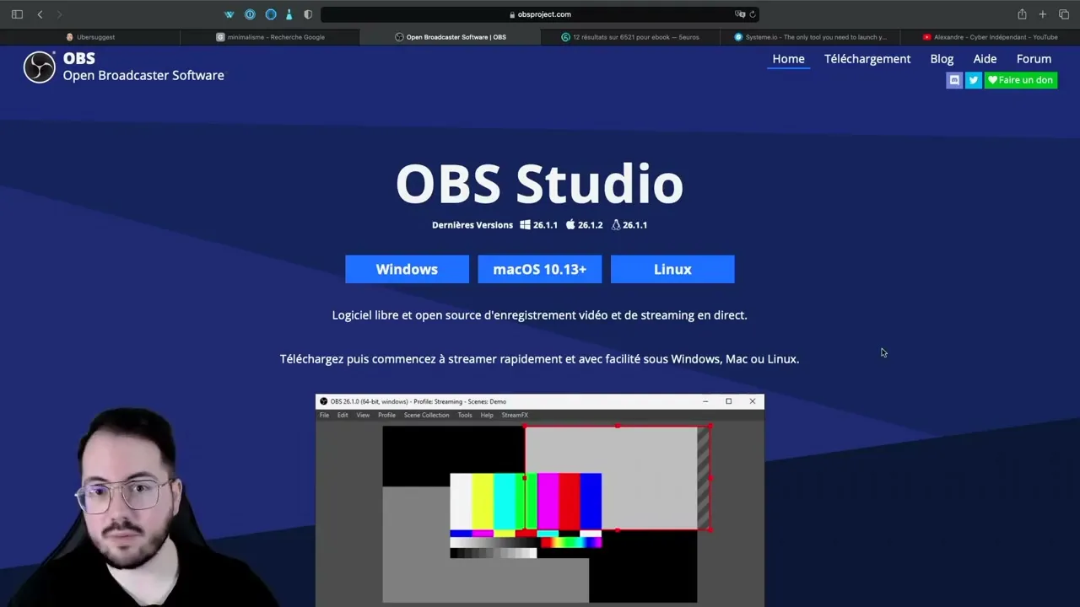Click the OBS logo in the header
Screen dimensions: 1080x607
point(39,67)
